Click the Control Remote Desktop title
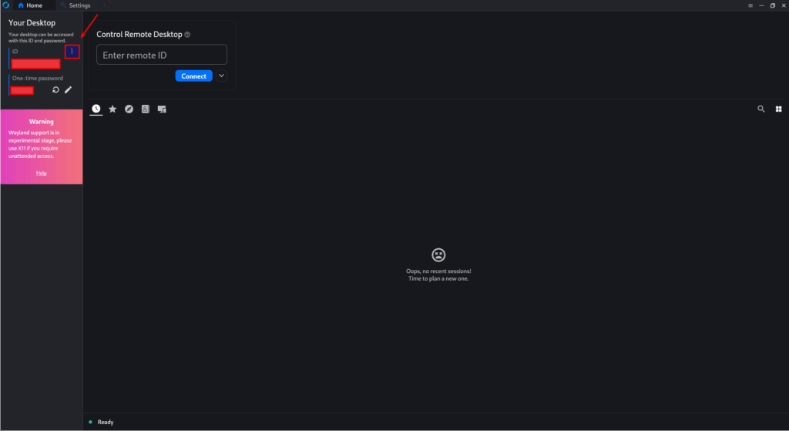The image size is (789, 431). click(139, 34)
